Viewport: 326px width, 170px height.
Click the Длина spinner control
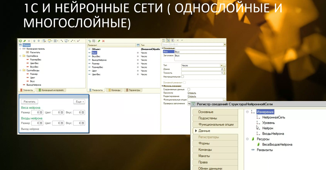click(x=224, y=69)
